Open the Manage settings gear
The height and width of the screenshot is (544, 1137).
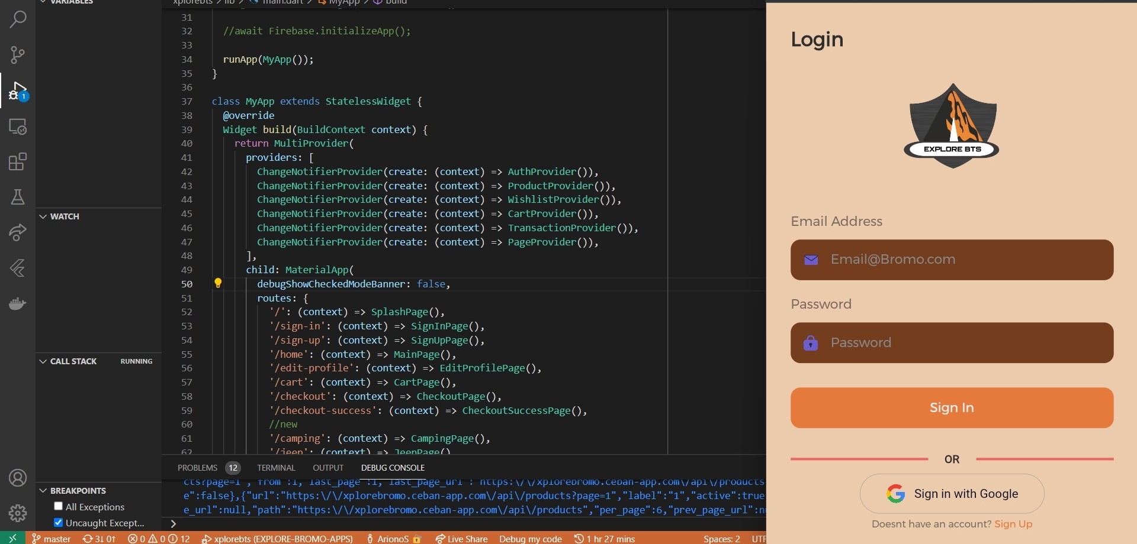(x=18, y=513)
